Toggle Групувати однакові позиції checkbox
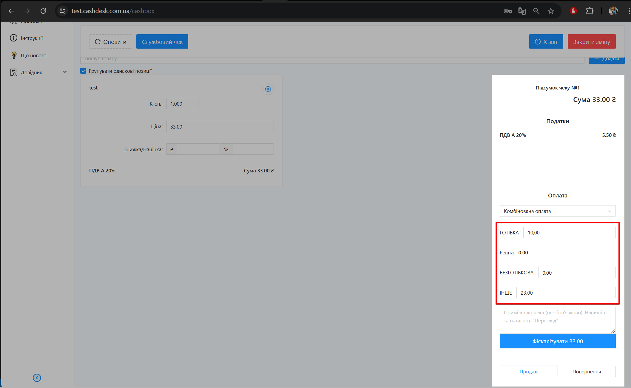631x388 pixels. point(83,71)
